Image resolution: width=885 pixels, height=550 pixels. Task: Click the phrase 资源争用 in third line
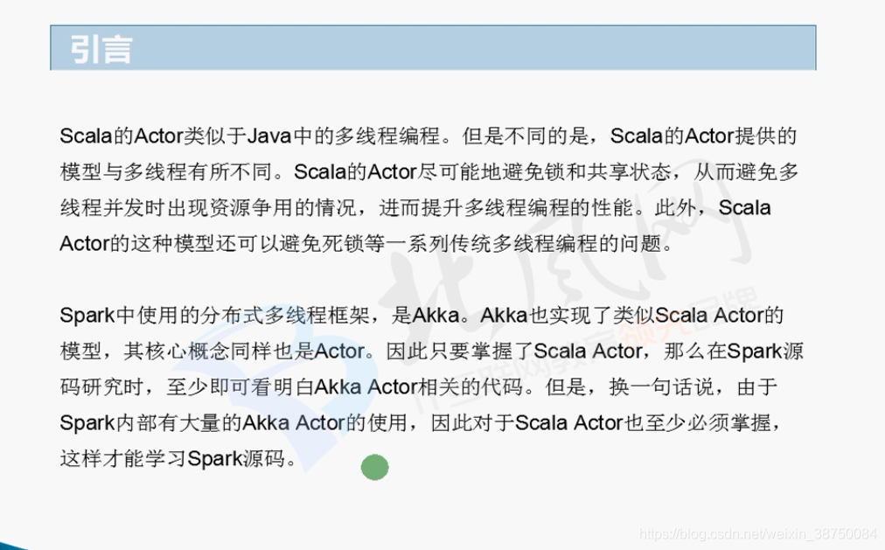pos(251,207)
